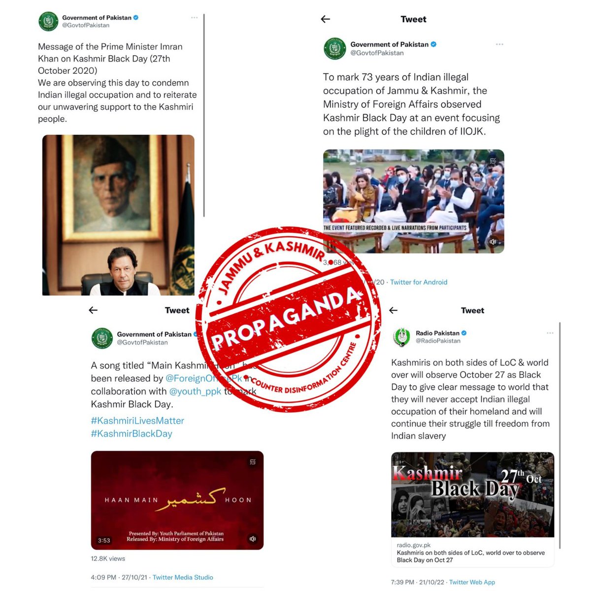This screenshot has width=591, height=591.
Task: Click captions-off icon on red song video
Action: pos(253,462)
